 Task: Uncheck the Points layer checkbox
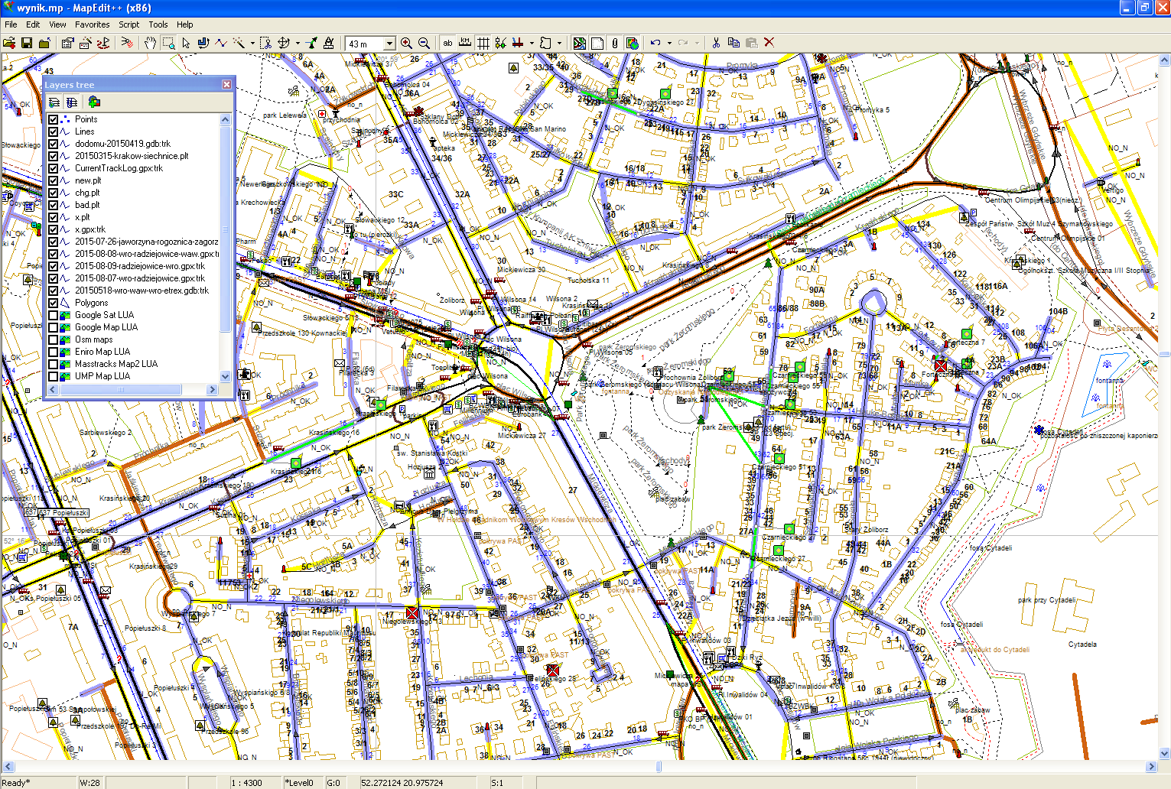click(x=54, y=119)
